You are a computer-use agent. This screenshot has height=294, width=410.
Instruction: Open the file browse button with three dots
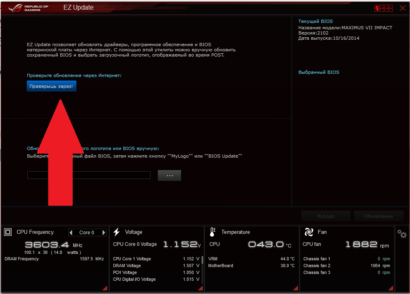tap(169, 175)
